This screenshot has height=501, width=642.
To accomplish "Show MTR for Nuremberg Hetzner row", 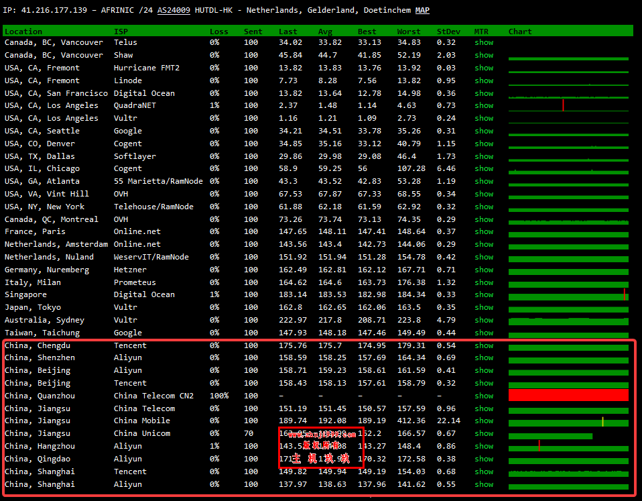I will (484, 270).
